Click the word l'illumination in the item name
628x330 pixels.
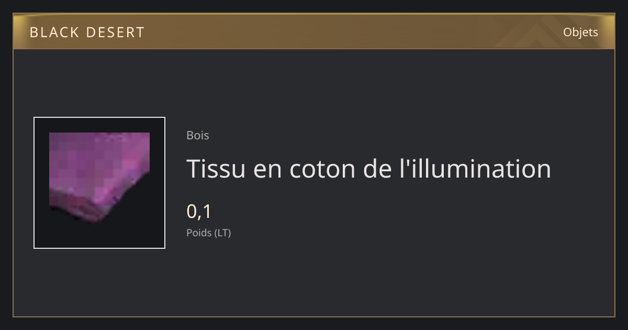[475, 169]
